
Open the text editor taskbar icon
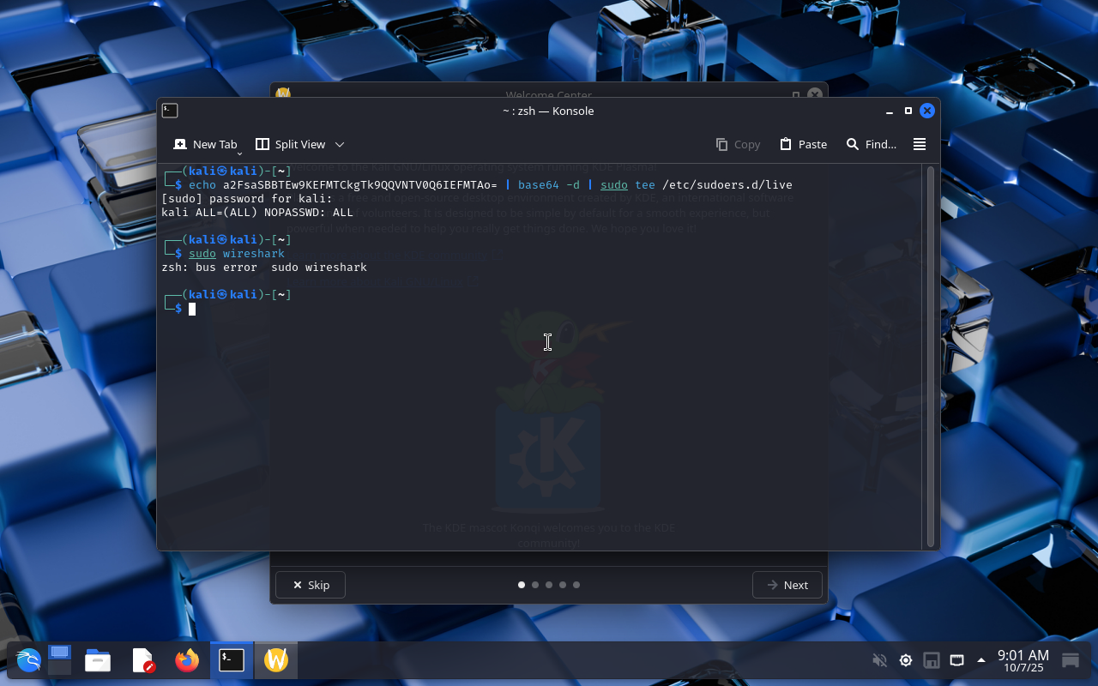point(142,660)
